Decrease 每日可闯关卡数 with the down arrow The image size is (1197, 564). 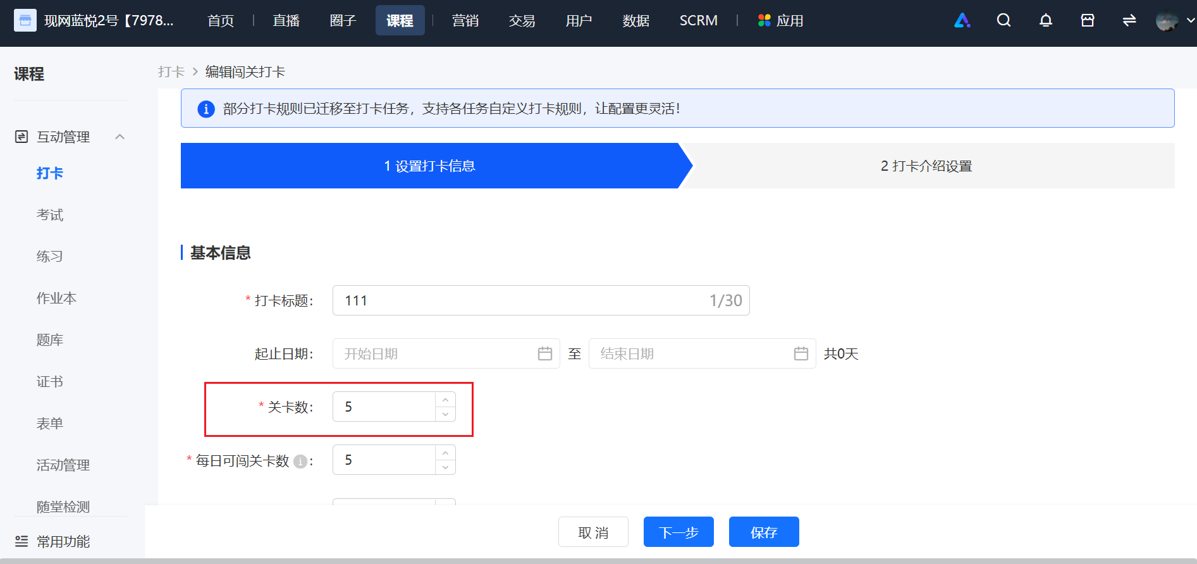pos(445,467)
